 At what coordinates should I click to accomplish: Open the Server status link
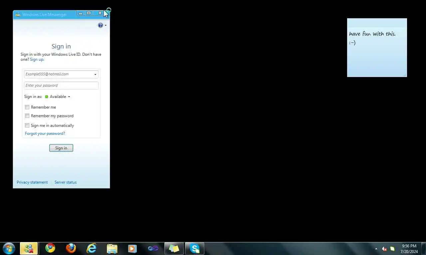(x=66, y=182)
